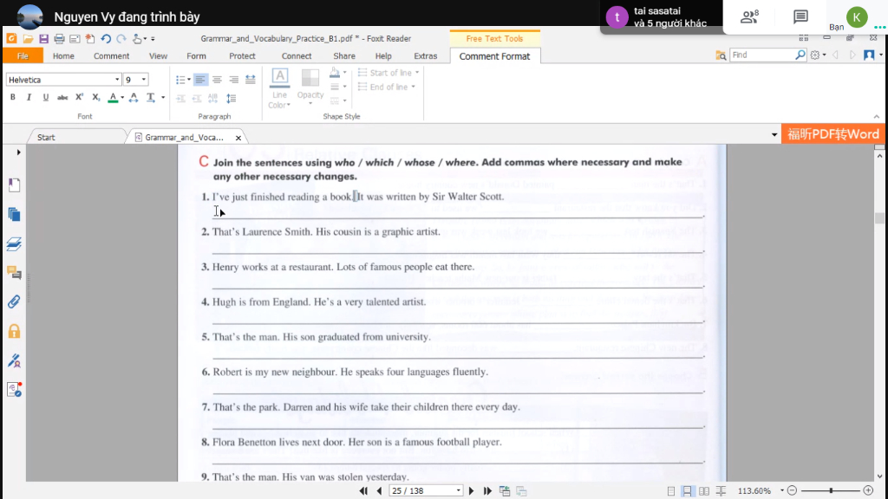
Task: Apply subscript formatting
Action: tap(95, 97)
